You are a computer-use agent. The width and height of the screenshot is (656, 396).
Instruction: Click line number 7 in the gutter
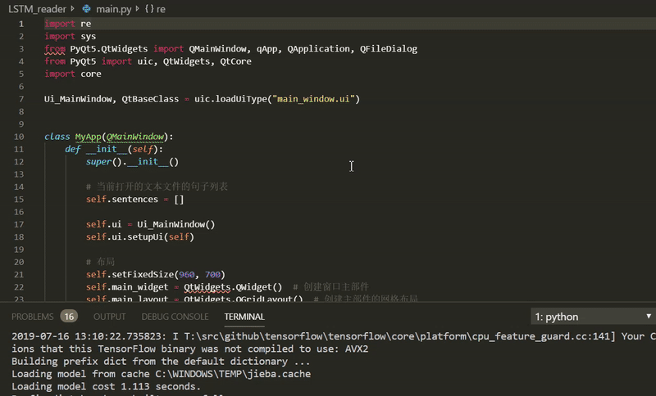23,99
